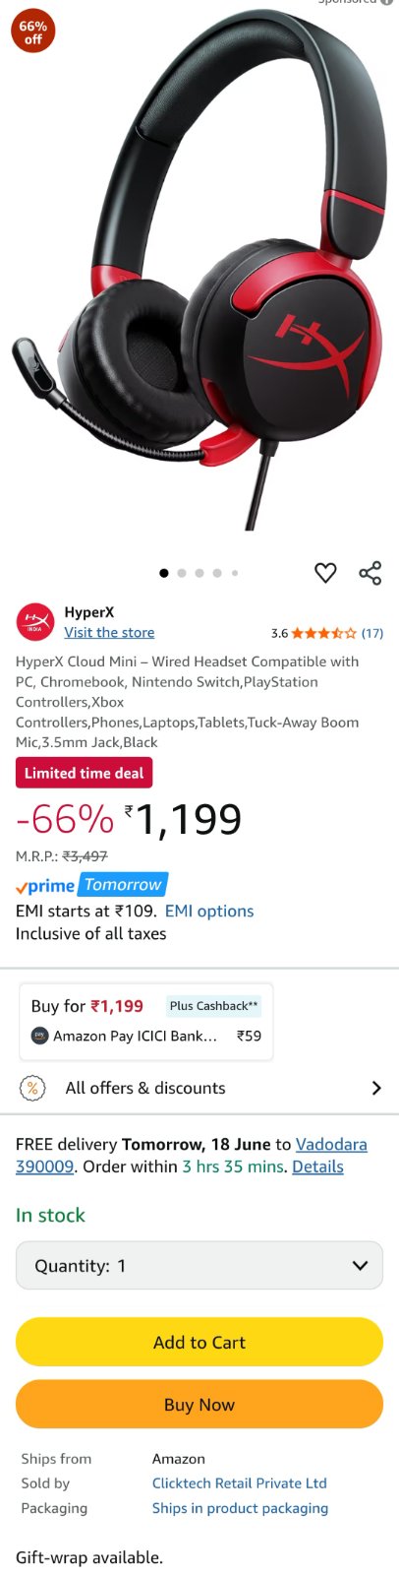Tap the Buy Now button

199,1405
